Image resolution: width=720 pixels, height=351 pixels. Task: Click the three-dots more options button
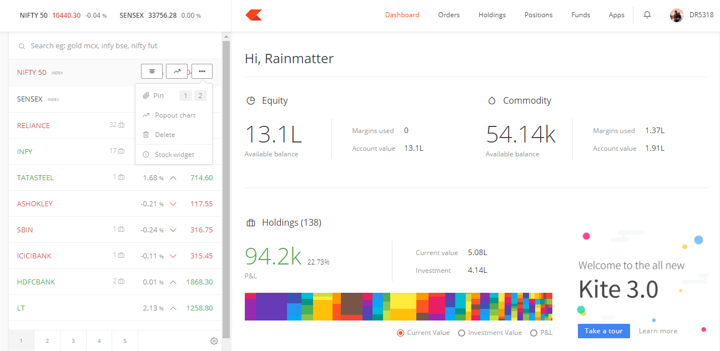pyautogui.click(x=202, y=72)
